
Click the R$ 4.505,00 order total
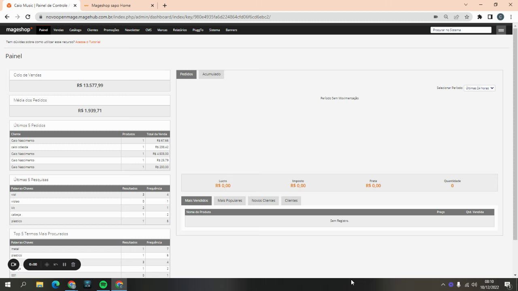click(x=161, y=154)
